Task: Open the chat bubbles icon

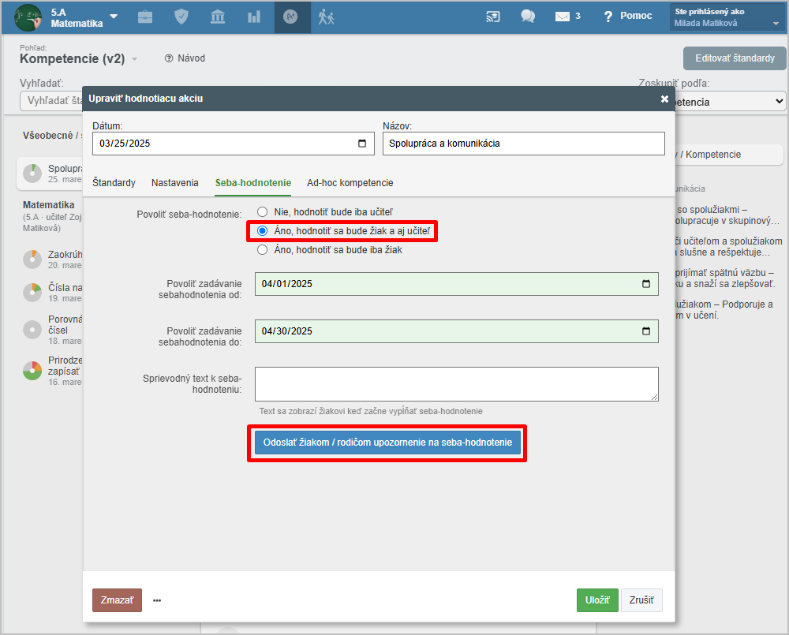Action: pyautogui.click(x=528, y=17)
